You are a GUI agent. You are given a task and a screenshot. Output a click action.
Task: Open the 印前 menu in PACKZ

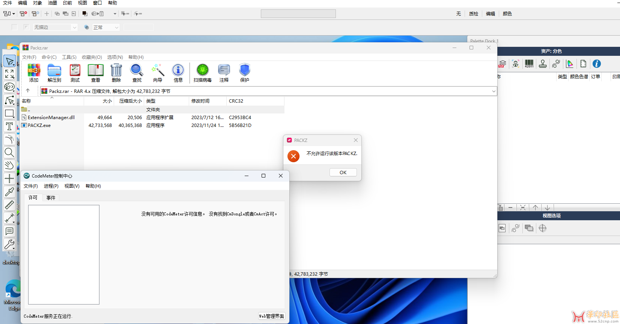68,3
